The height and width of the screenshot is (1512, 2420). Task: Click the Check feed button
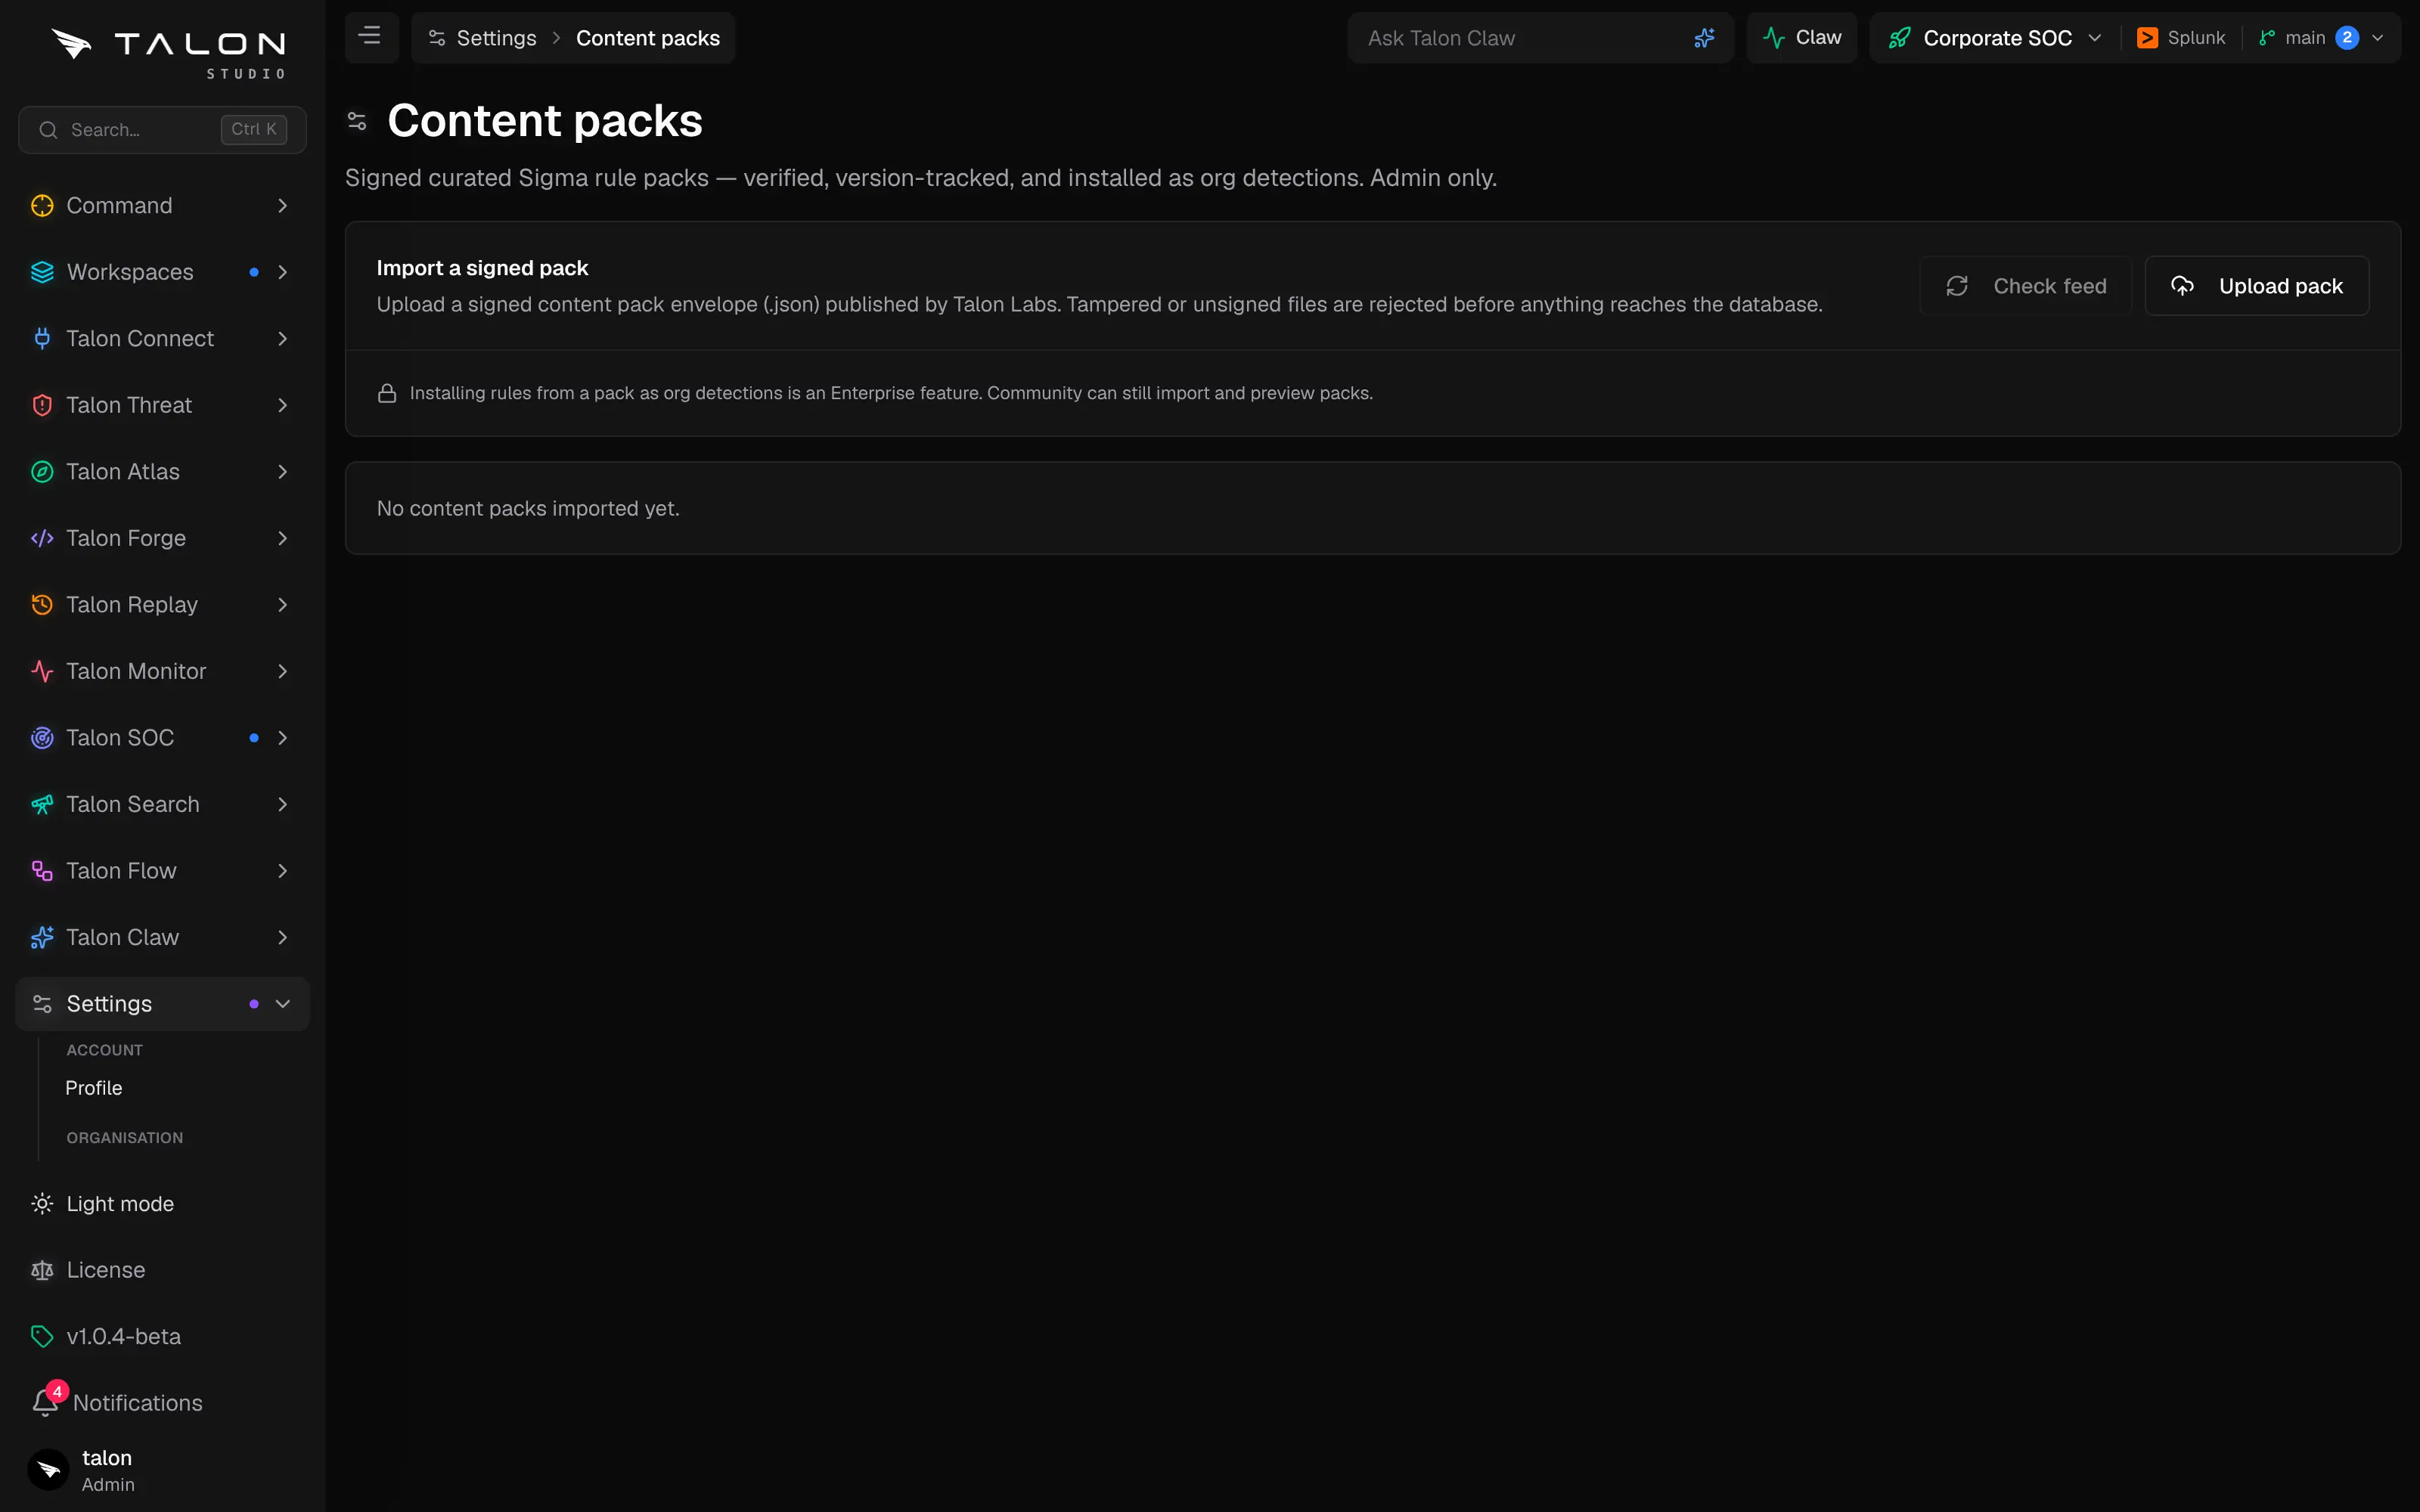pyautogui.click(x=2025, y=286)
